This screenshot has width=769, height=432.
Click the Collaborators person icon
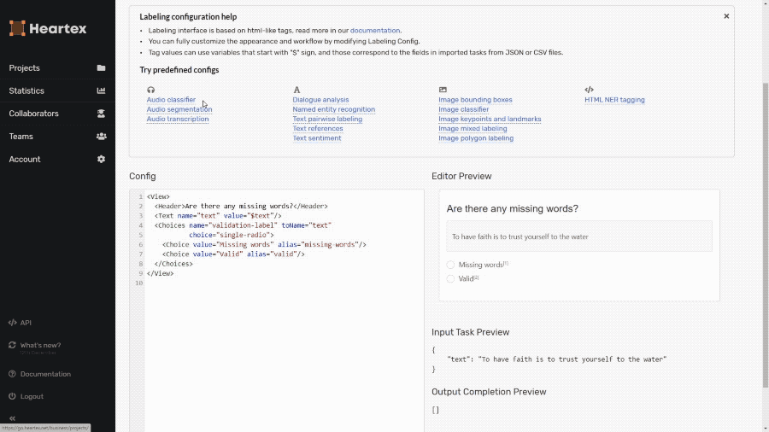(101, 114)
